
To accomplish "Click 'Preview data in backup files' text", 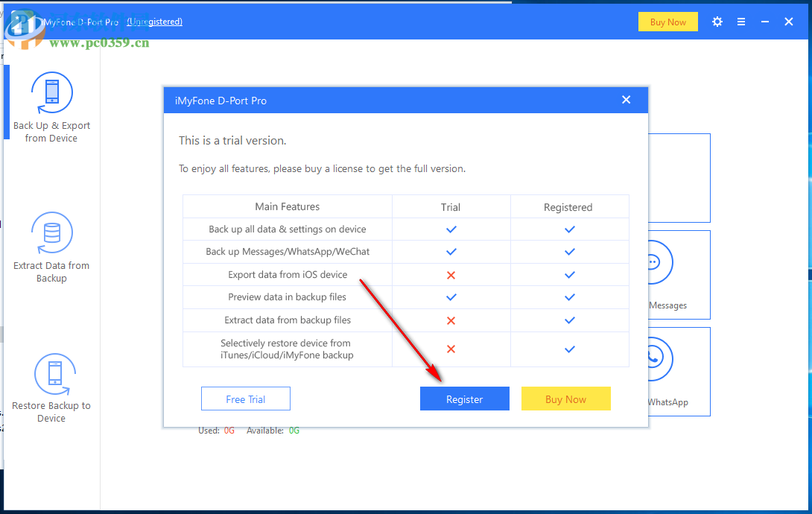I will [x=288, y=297].
